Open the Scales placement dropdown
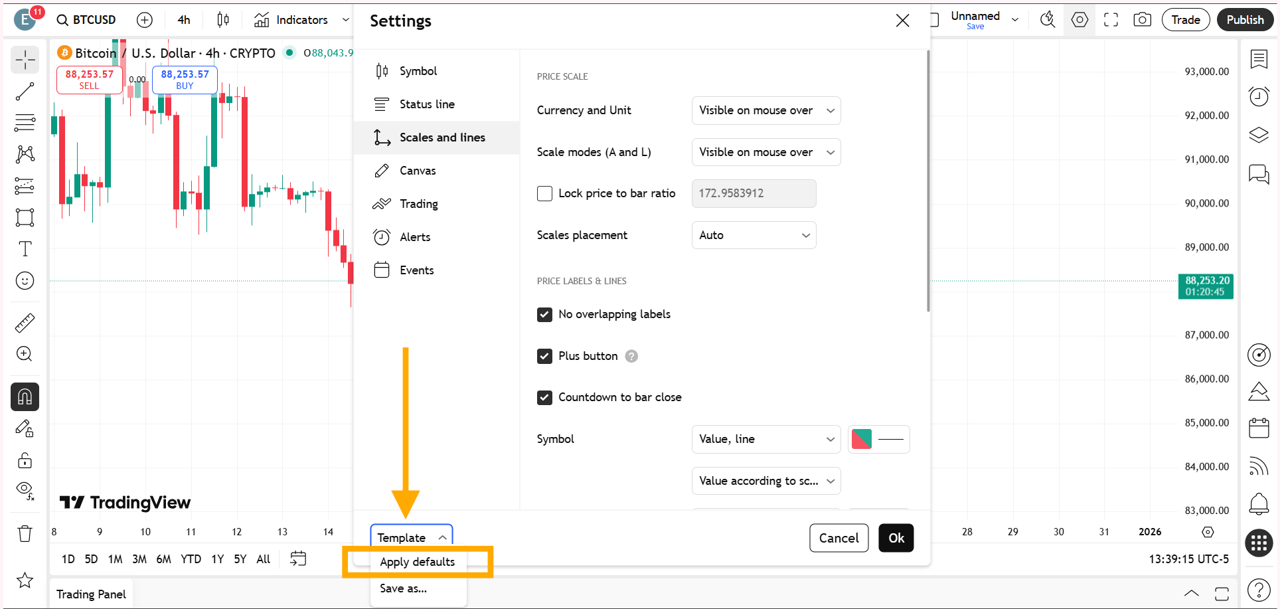Viewport: 1280px width, 609px height. click(754, 235)
